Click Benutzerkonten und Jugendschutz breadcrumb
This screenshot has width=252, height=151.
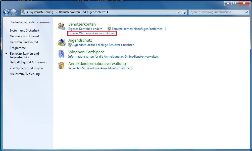pyautogui.click(x=82, y=12)
